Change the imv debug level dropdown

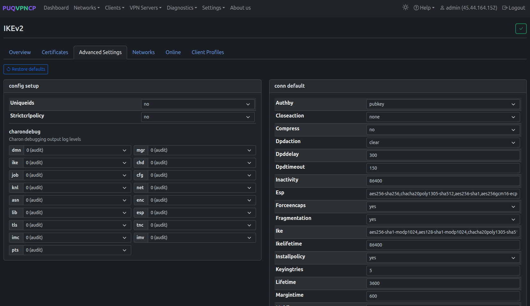coord(202,238)
